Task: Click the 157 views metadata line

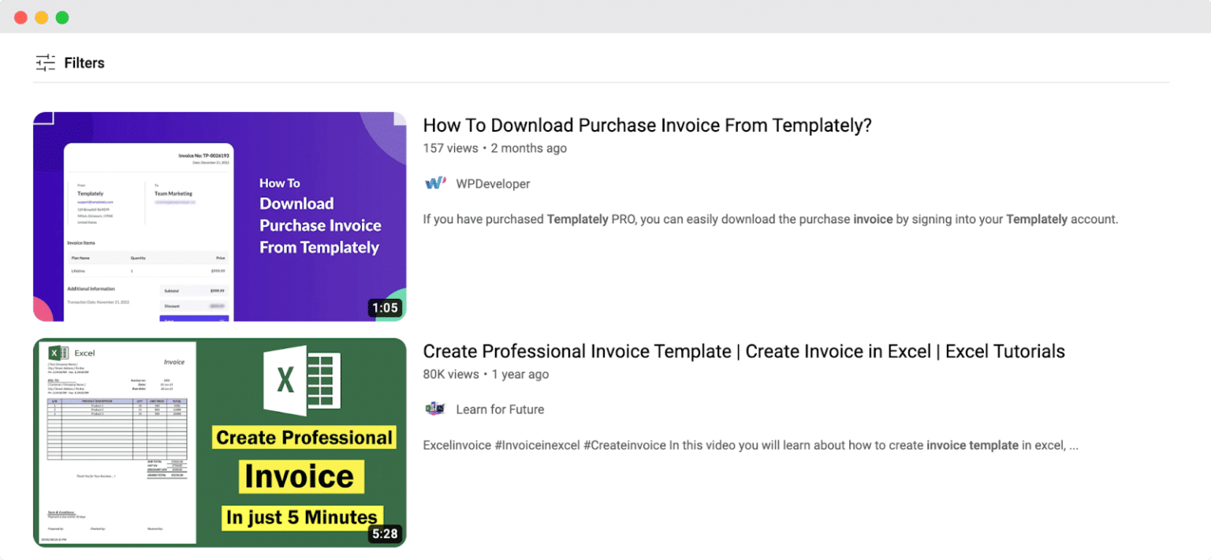Action: [x=495, y=148]
